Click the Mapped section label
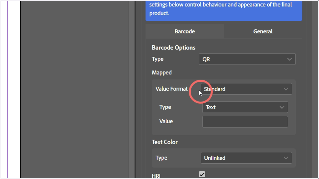Image resolution: width=319 pixels, height=179 pixels. point(162,72)
